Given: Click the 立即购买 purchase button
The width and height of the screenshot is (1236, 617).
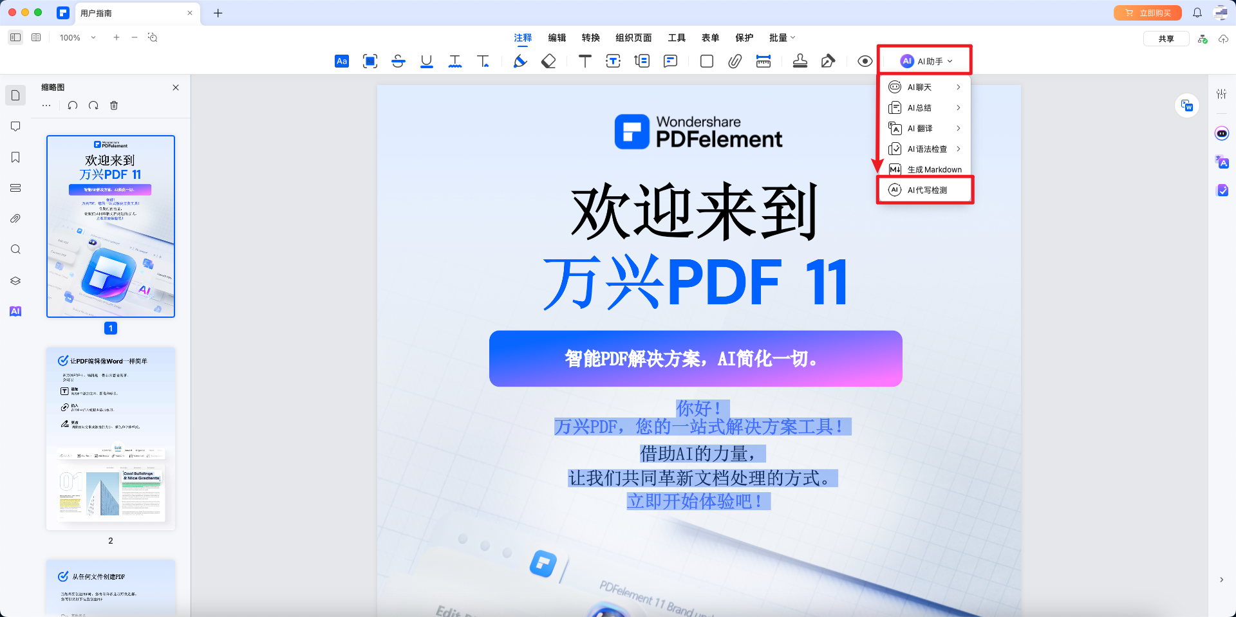Looking at the screenshot, I should point(1147,12).
